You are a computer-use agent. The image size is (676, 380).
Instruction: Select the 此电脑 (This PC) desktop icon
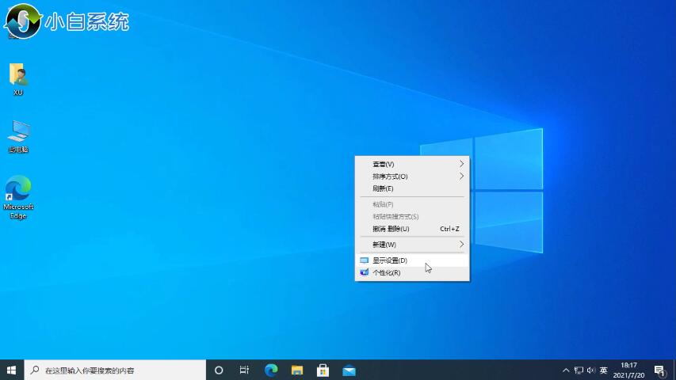[17, 135]
